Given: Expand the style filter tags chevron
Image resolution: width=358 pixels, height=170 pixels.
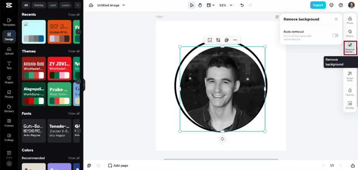Looking at the screenshot, I should click(x=78, y=5).
